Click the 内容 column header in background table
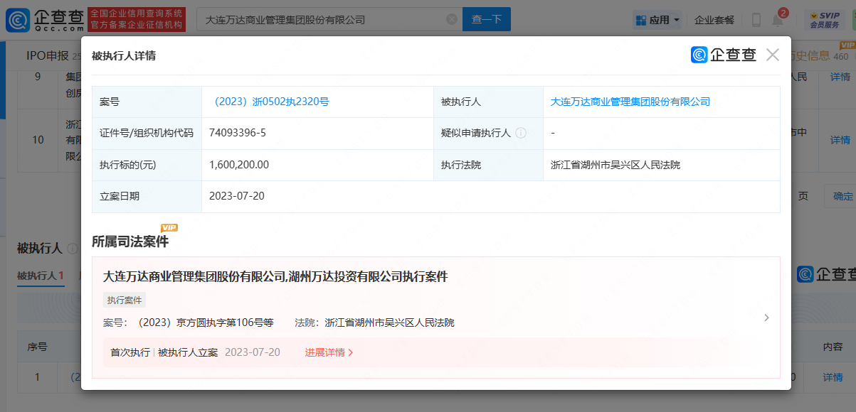856x412 pixels. (x=833, y=347)
